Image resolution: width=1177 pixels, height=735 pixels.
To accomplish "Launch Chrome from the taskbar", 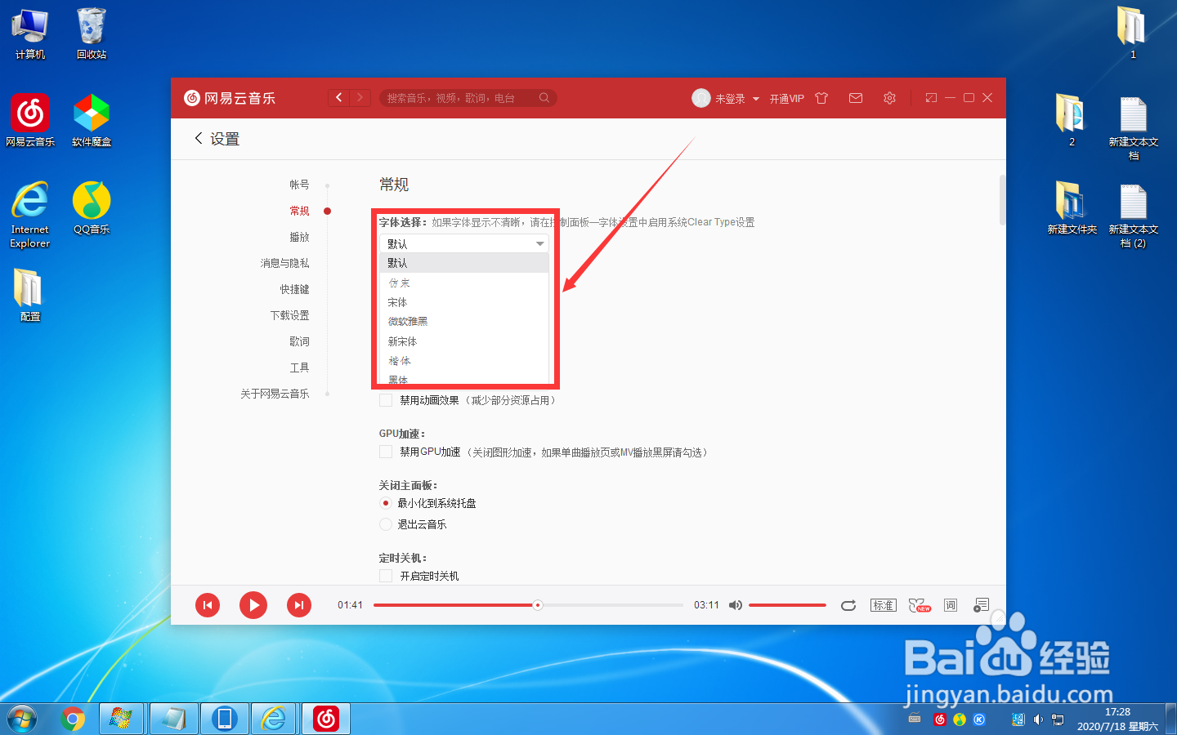I will click(73, 719).
